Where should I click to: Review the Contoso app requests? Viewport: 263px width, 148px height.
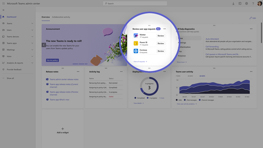[x=161, y=51]
